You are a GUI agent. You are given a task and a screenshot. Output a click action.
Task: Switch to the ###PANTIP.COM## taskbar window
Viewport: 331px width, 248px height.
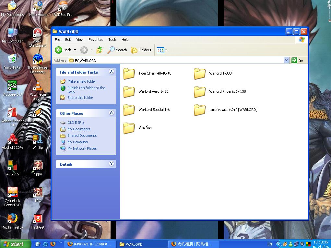(90, 244)
